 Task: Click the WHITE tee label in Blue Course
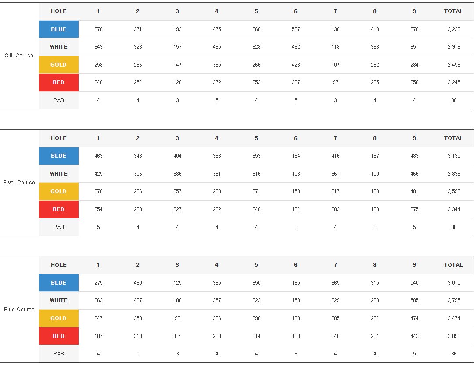(58, 300)
